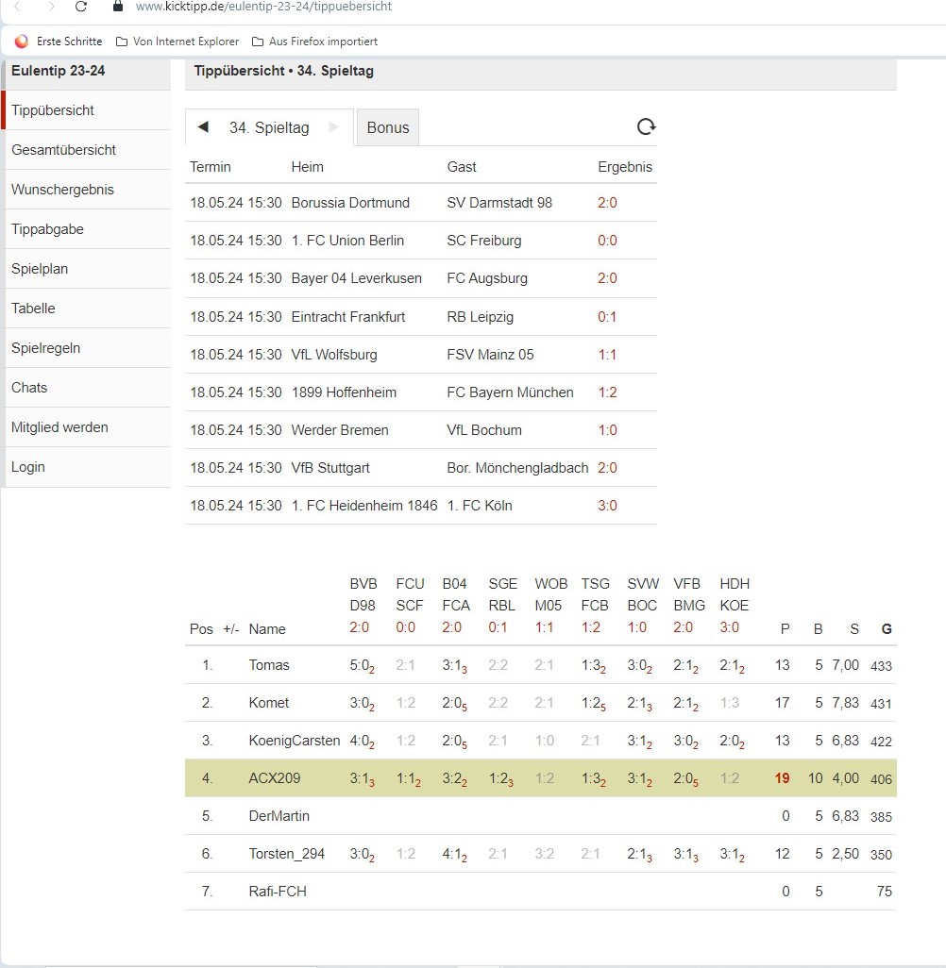Click BVB D98 match column header

(x=363, y=605)
